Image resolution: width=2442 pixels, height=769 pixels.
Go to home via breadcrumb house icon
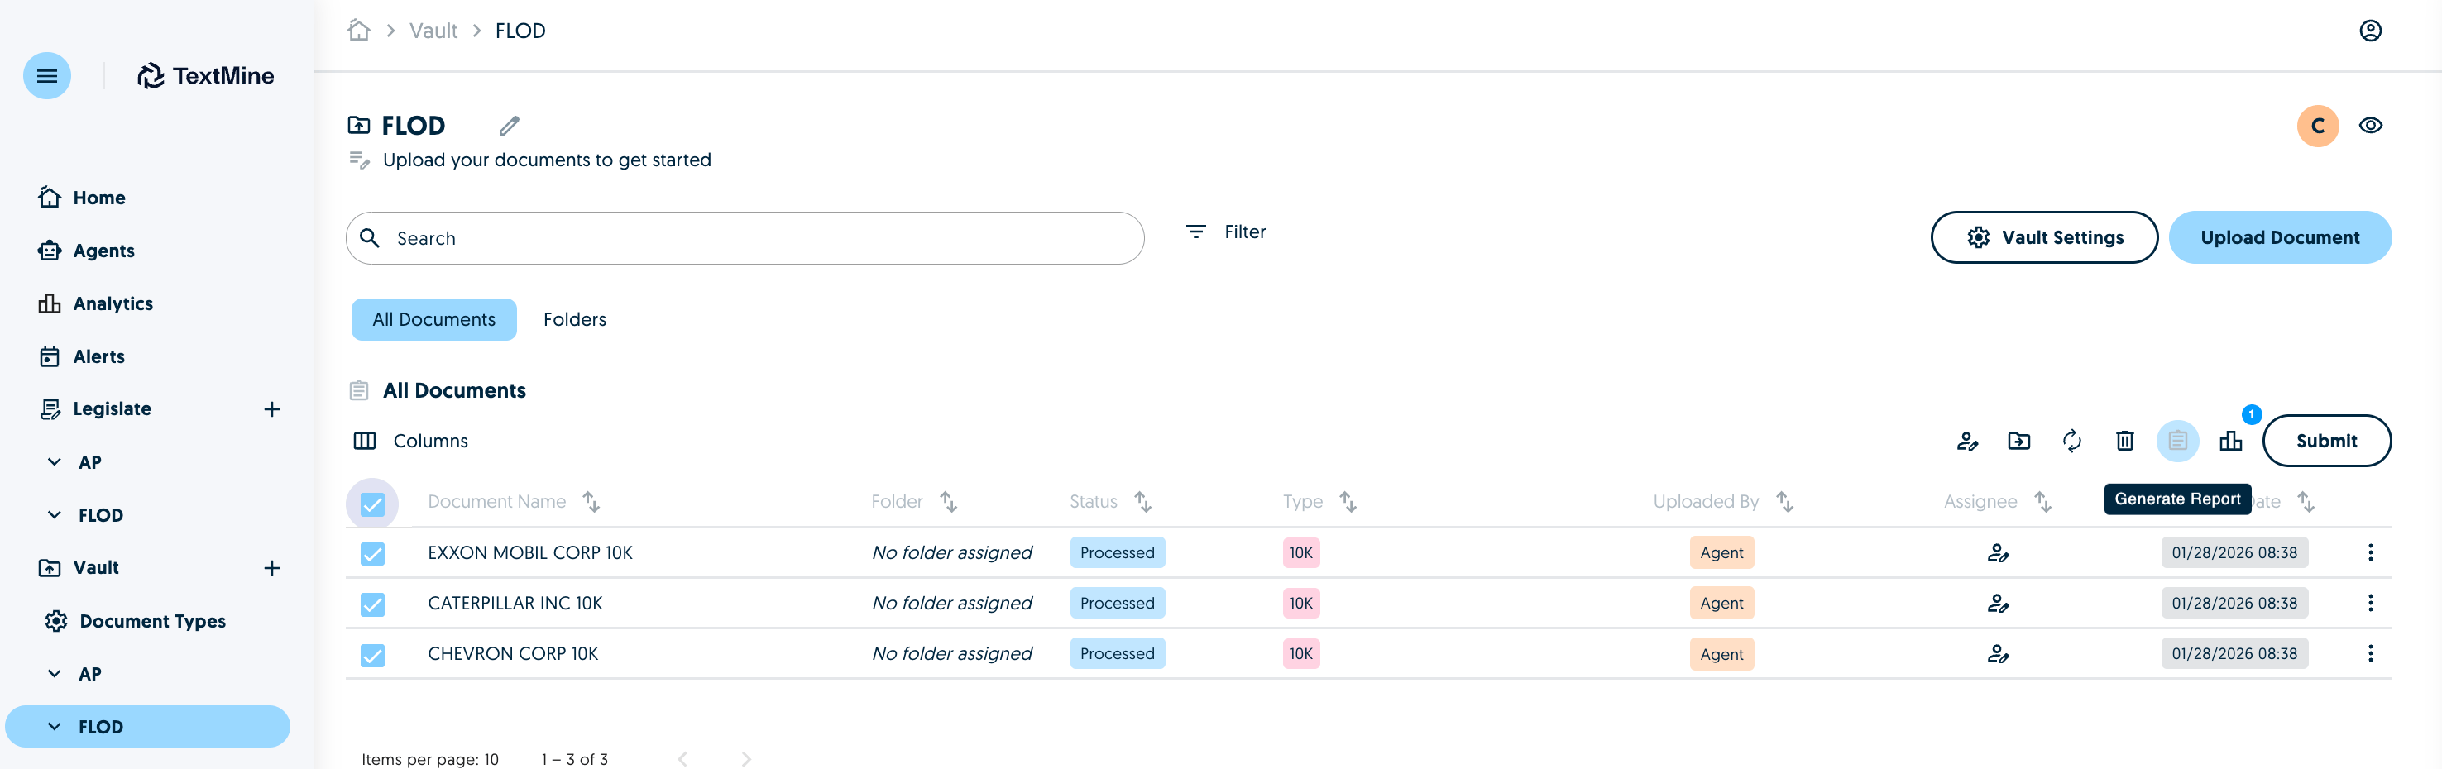(358, 31)
